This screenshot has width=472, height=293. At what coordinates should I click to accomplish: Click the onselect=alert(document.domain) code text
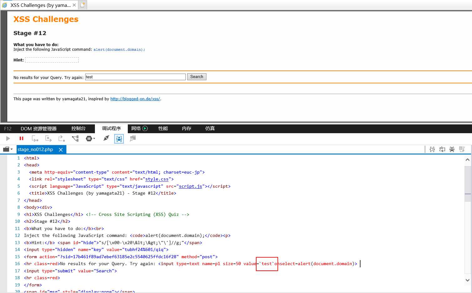coord(314,264)
